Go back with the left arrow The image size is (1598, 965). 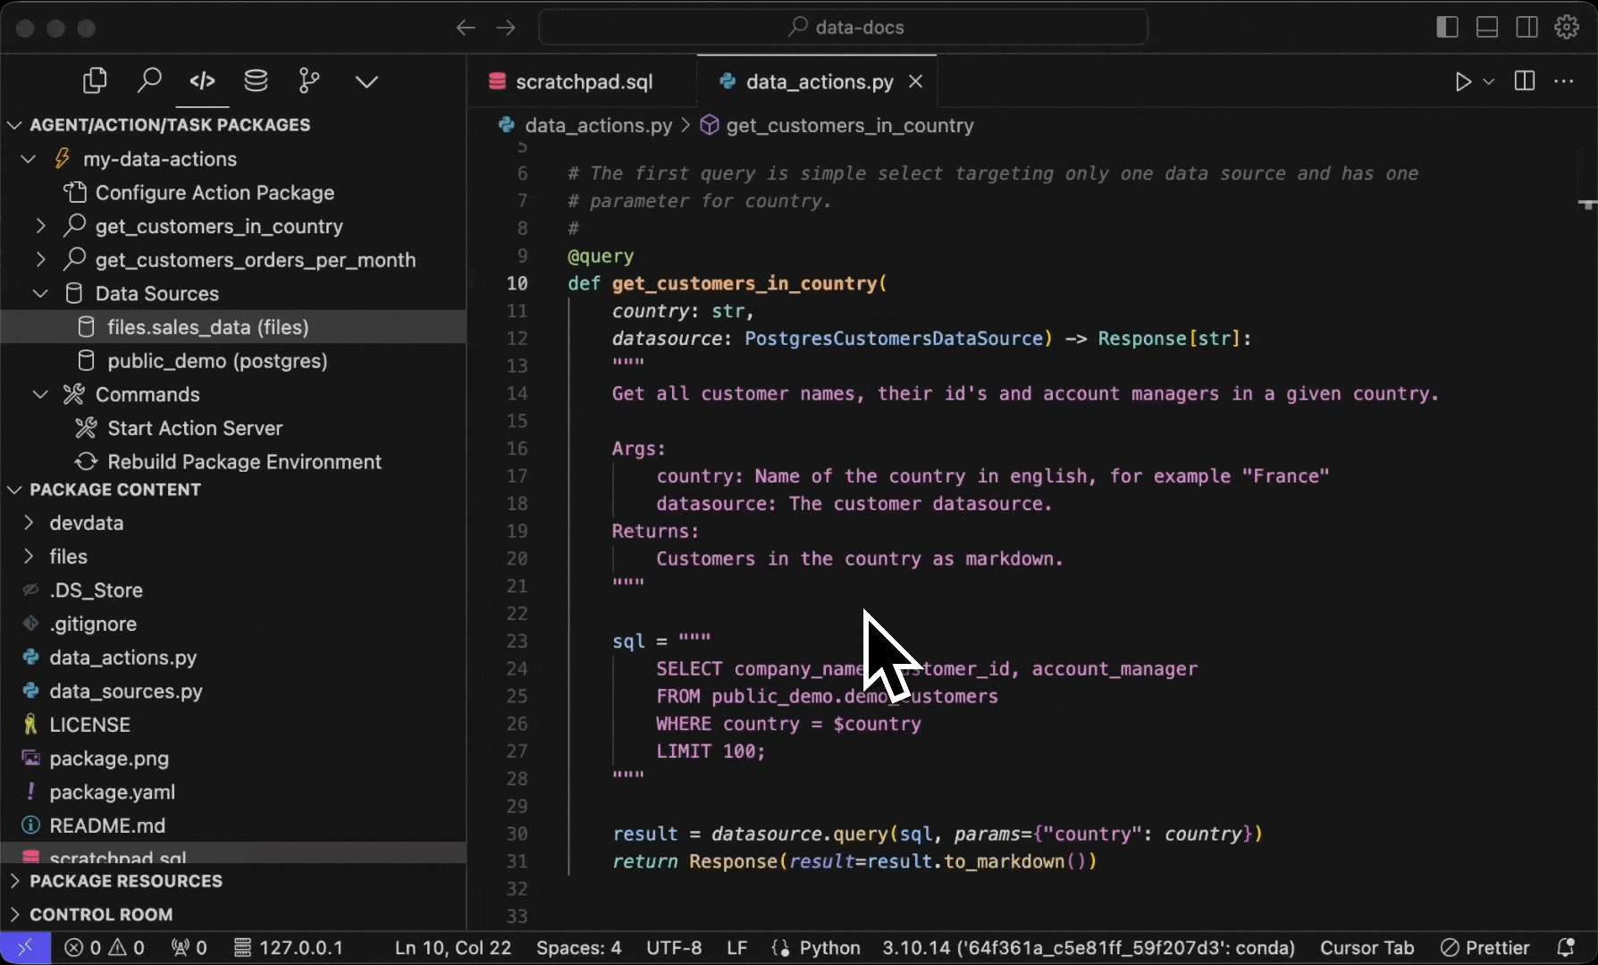(465, 28)
